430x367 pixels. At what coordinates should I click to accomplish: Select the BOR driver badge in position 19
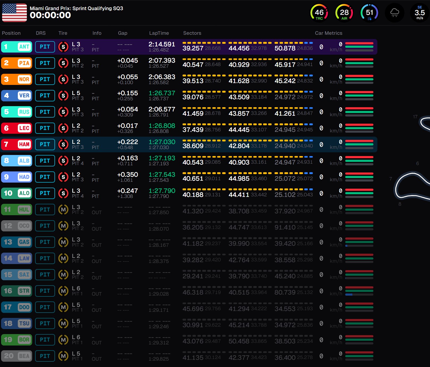coord(16,340)
